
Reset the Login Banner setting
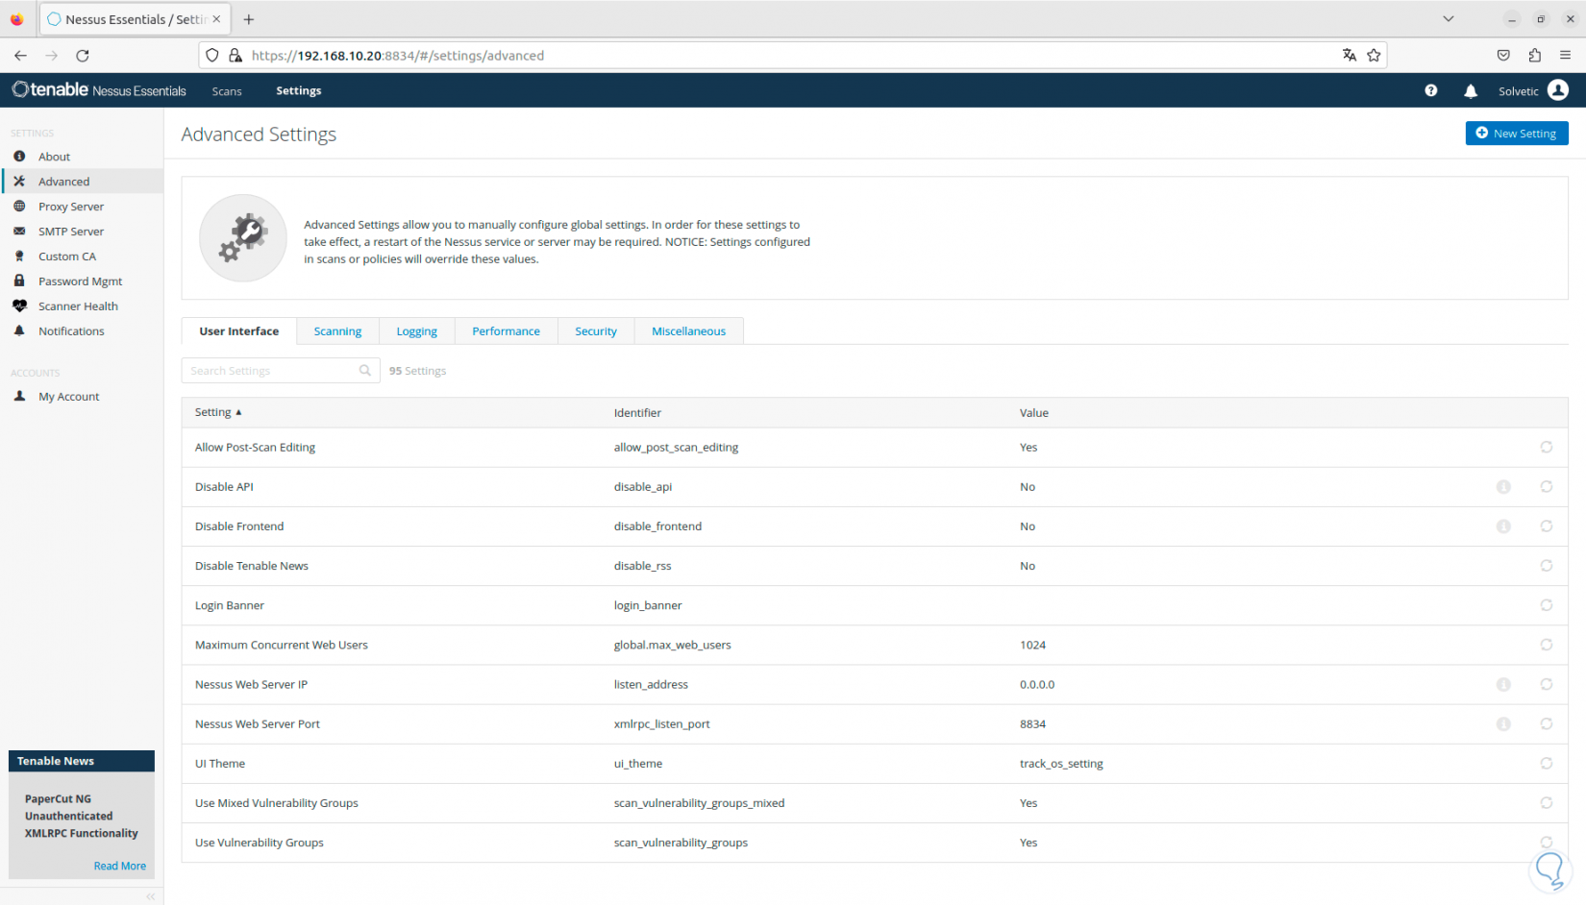[x=1546, y=605]
